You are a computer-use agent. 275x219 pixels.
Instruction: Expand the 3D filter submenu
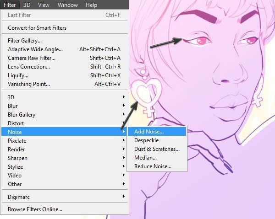64,97
